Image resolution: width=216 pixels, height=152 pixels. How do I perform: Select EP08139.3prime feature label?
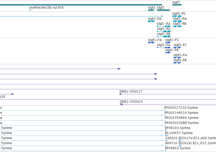click(x=178, y=128)
